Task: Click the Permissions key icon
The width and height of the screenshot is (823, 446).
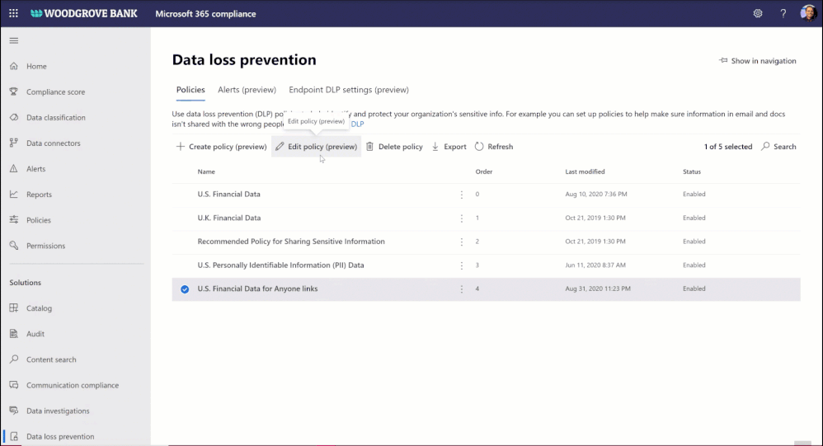Action: click(14, 246)
